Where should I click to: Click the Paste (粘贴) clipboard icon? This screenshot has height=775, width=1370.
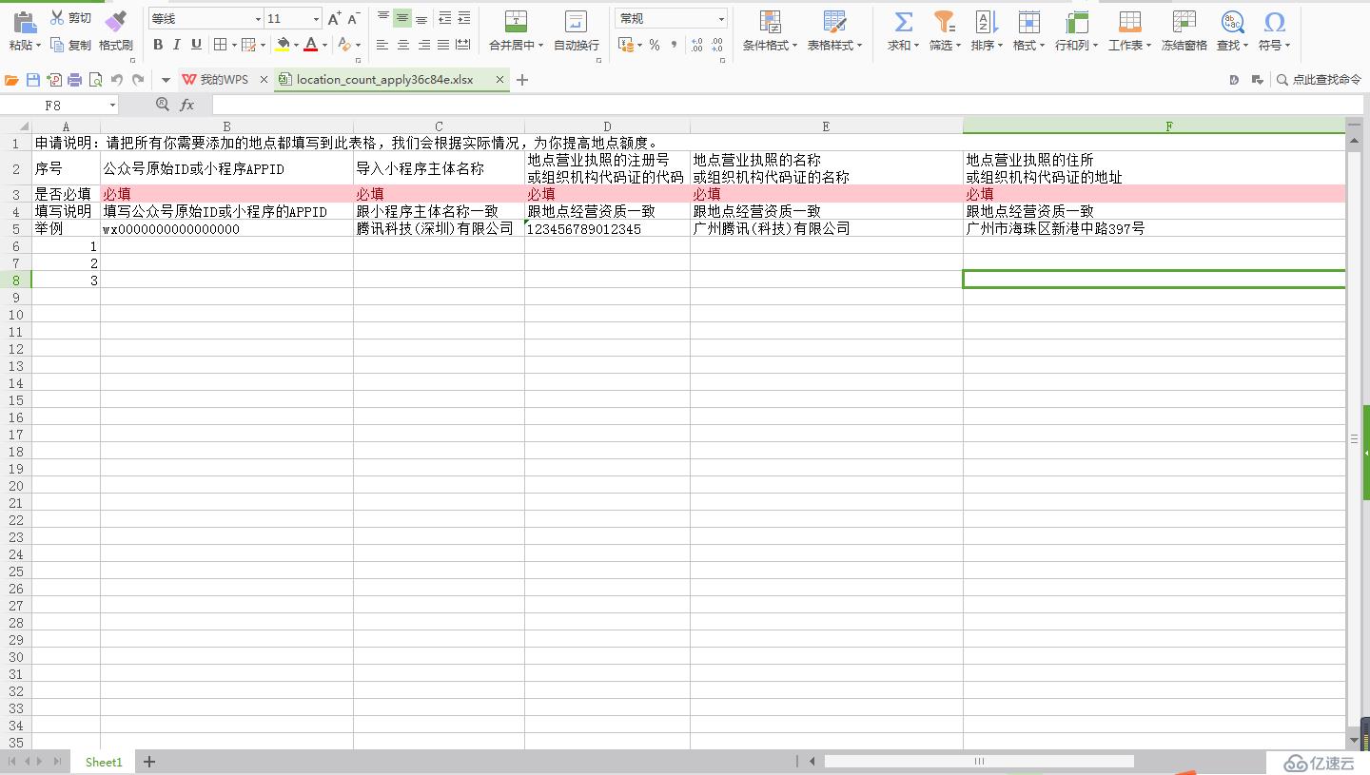[24, 23]
